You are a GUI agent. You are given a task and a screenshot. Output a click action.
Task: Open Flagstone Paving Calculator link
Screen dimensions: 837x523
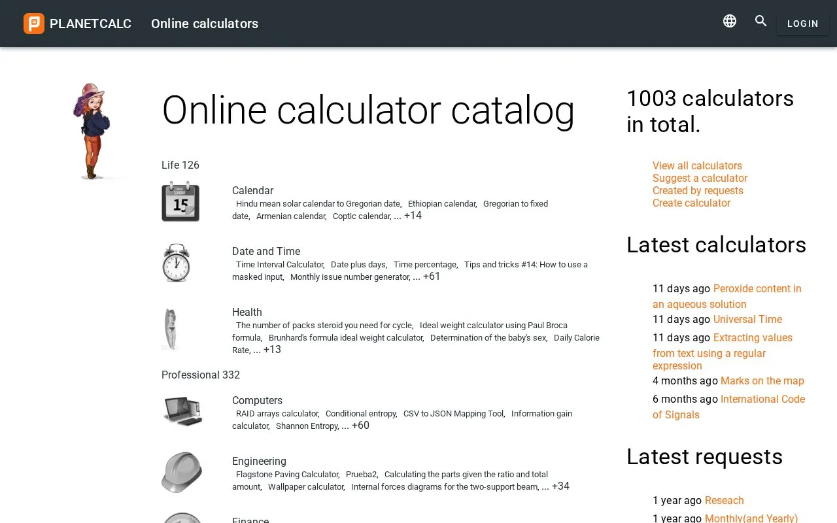(287, 475)
